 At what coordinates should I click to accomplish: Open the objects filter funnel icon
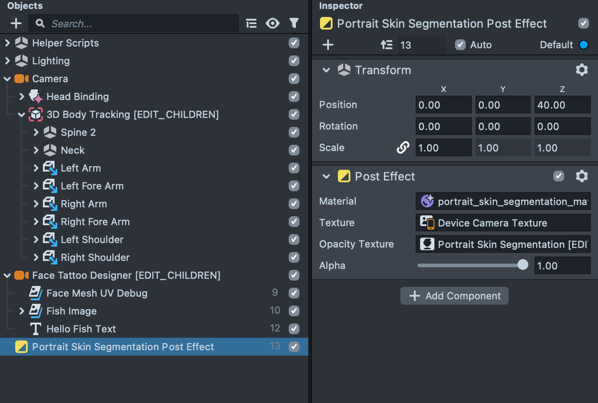(x=294, y=23)
